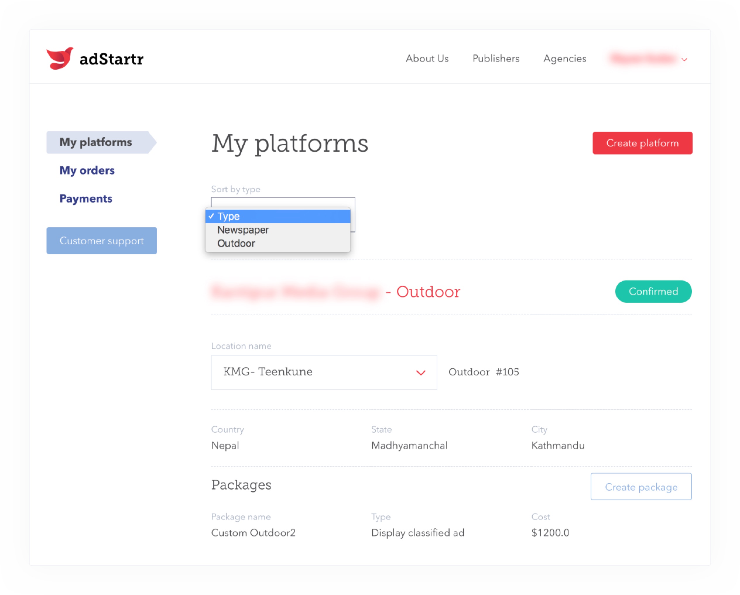The image size is (740, 595).
Task: Navigate to Agencies link
Action: click(x=564, y=59)
